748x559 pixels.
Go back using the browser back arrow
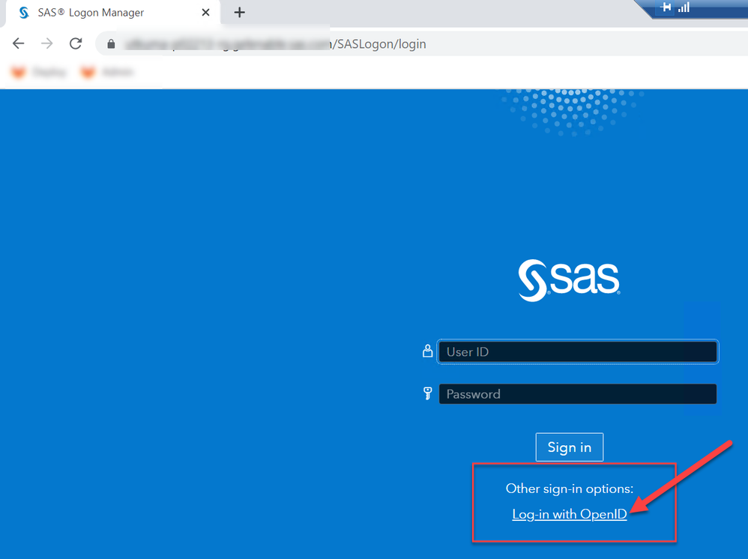click(18, 43)
